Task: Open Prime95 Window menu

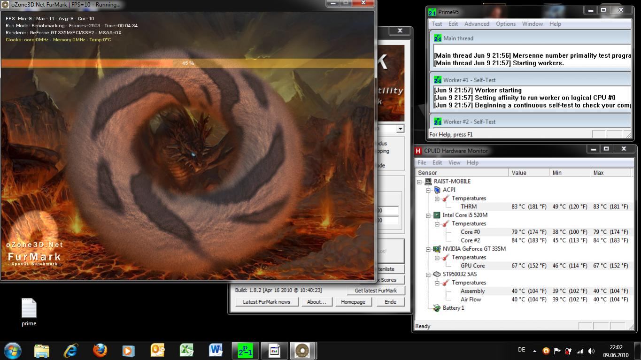Action: click(x=533, y=24)
